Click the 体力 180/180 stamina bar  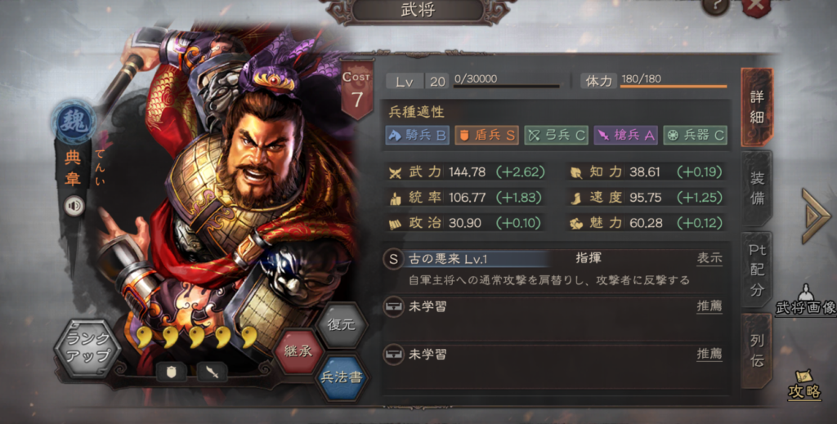pos(655,81)
